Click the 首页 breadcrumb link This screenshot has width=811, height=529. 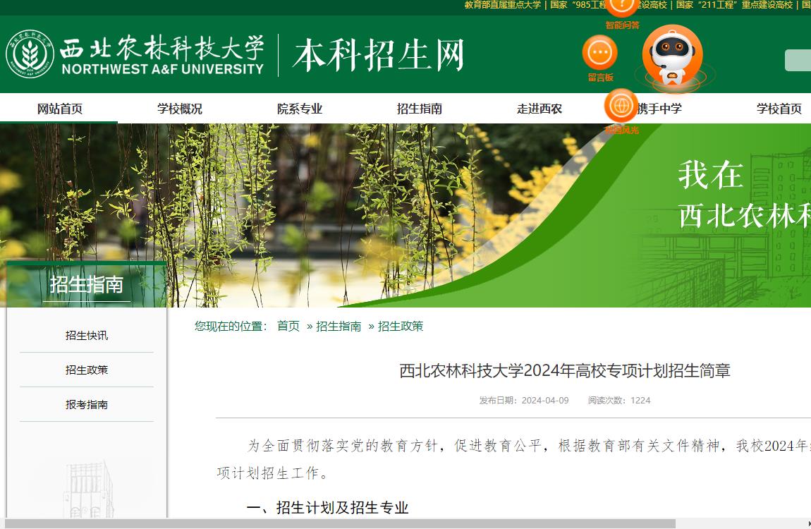click(288, 327)
